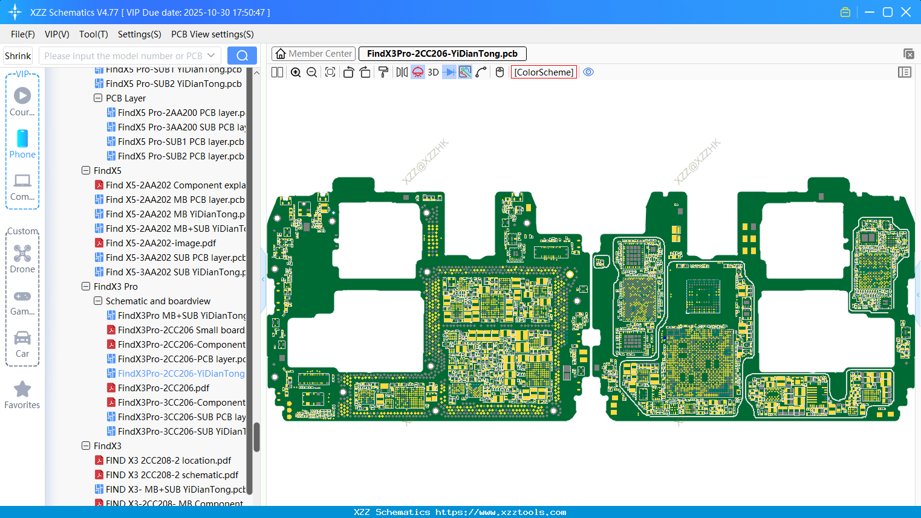Toggle the blue eye visibility icon
Screen dimensions: 921x518
[x=588, y=72]
